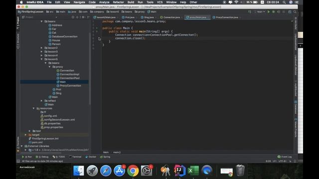Open the Analyze menu
The width and height of the screenshot is (319, 179).
click(x=104, y=2)
